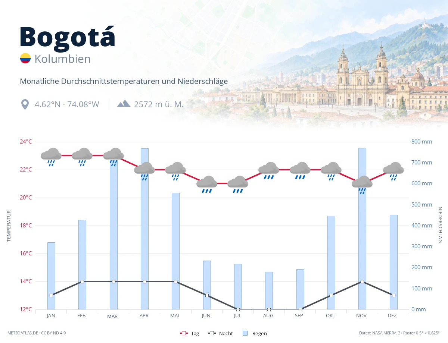448x343 pixels.
Task: Select the August rain bar
Action: pos(269,290)
